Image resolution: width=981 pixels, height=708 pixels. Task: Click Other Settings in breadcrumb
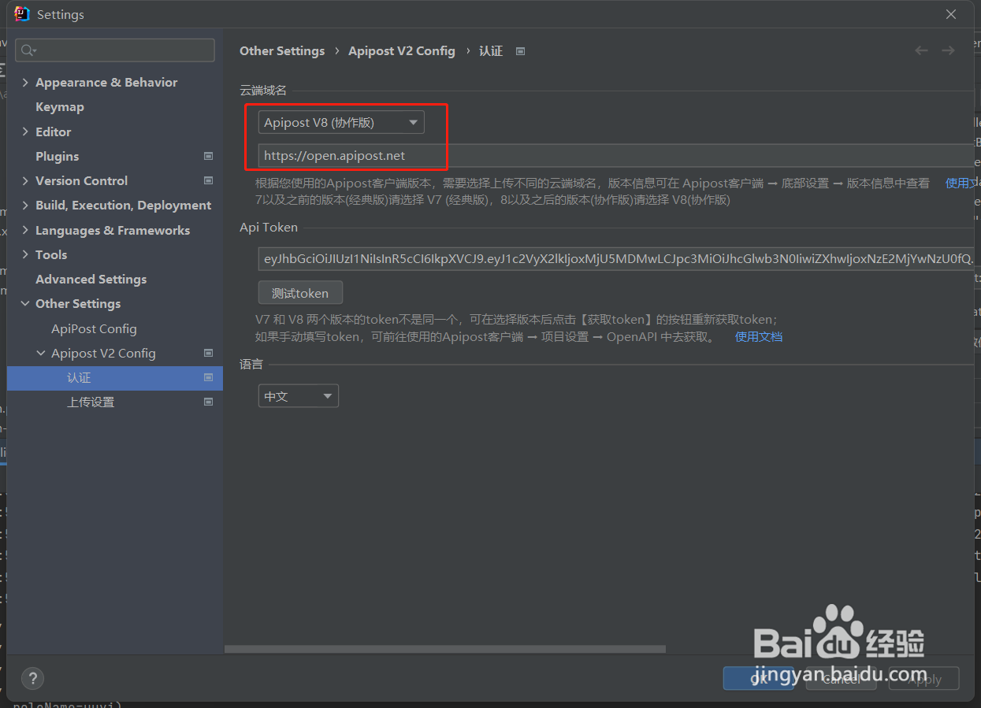282,50
